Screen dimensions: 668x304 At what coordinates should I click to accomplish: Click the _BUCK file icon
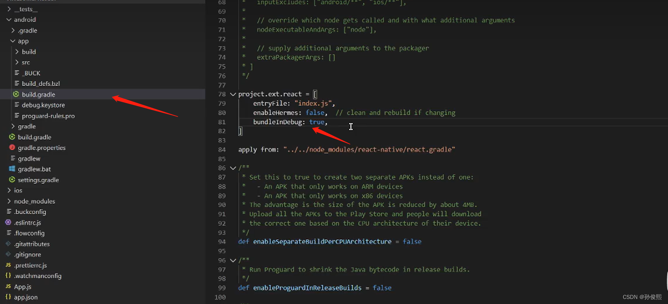(17, 73)
